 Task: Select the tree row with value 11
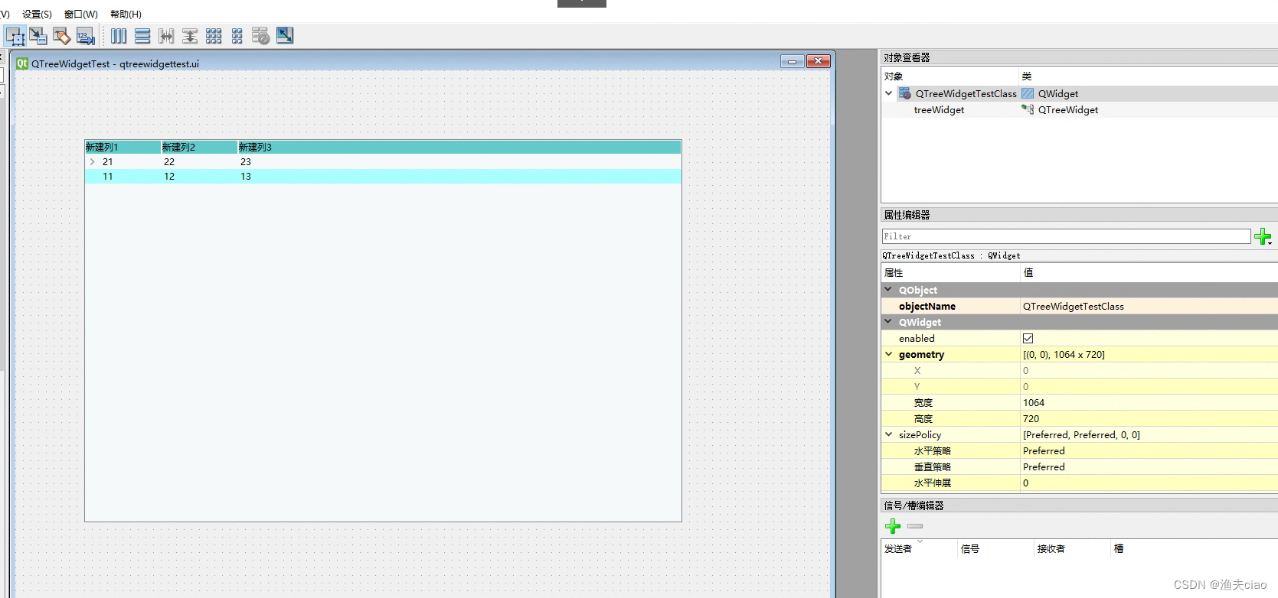coord(383,176)
